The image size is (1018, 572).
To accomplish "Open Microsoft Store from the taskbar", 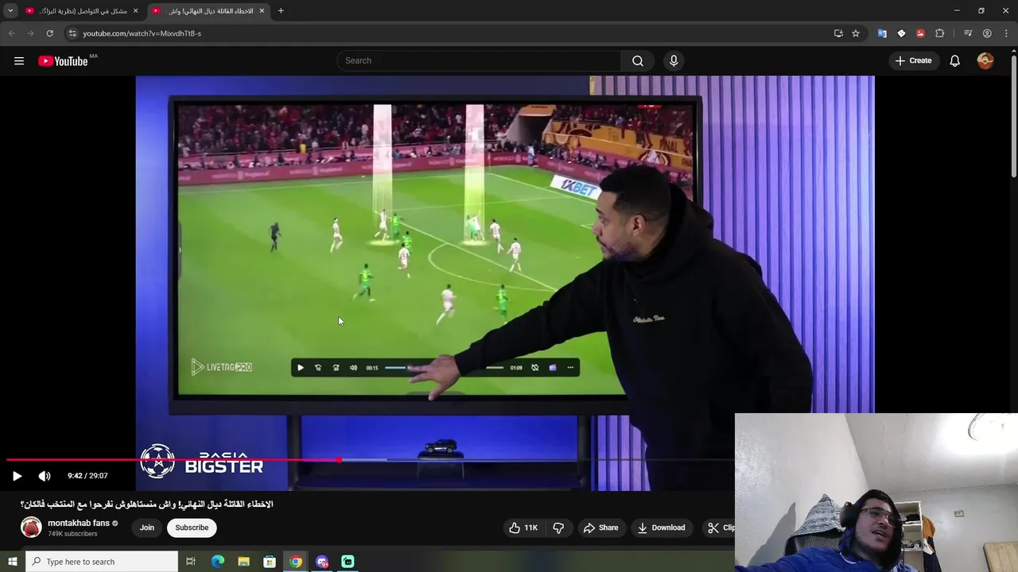I will tap(270, 562).
